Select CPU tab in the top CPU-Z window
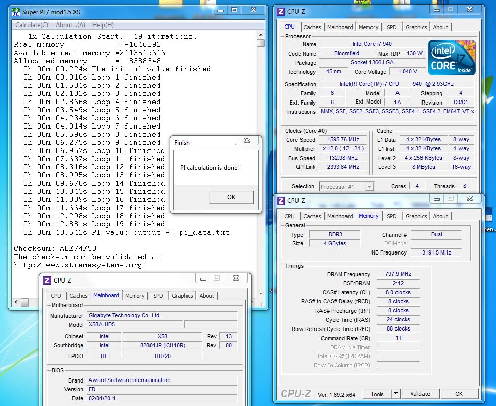 (289, 27)
